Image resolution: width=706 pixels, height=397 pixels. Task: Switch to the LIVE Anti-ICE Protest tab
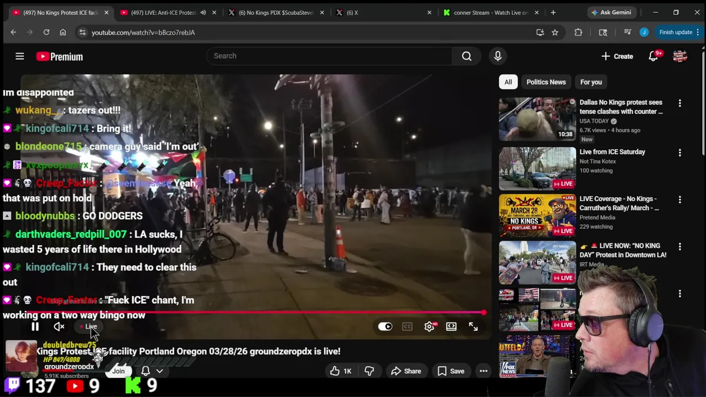click(163, 12)
